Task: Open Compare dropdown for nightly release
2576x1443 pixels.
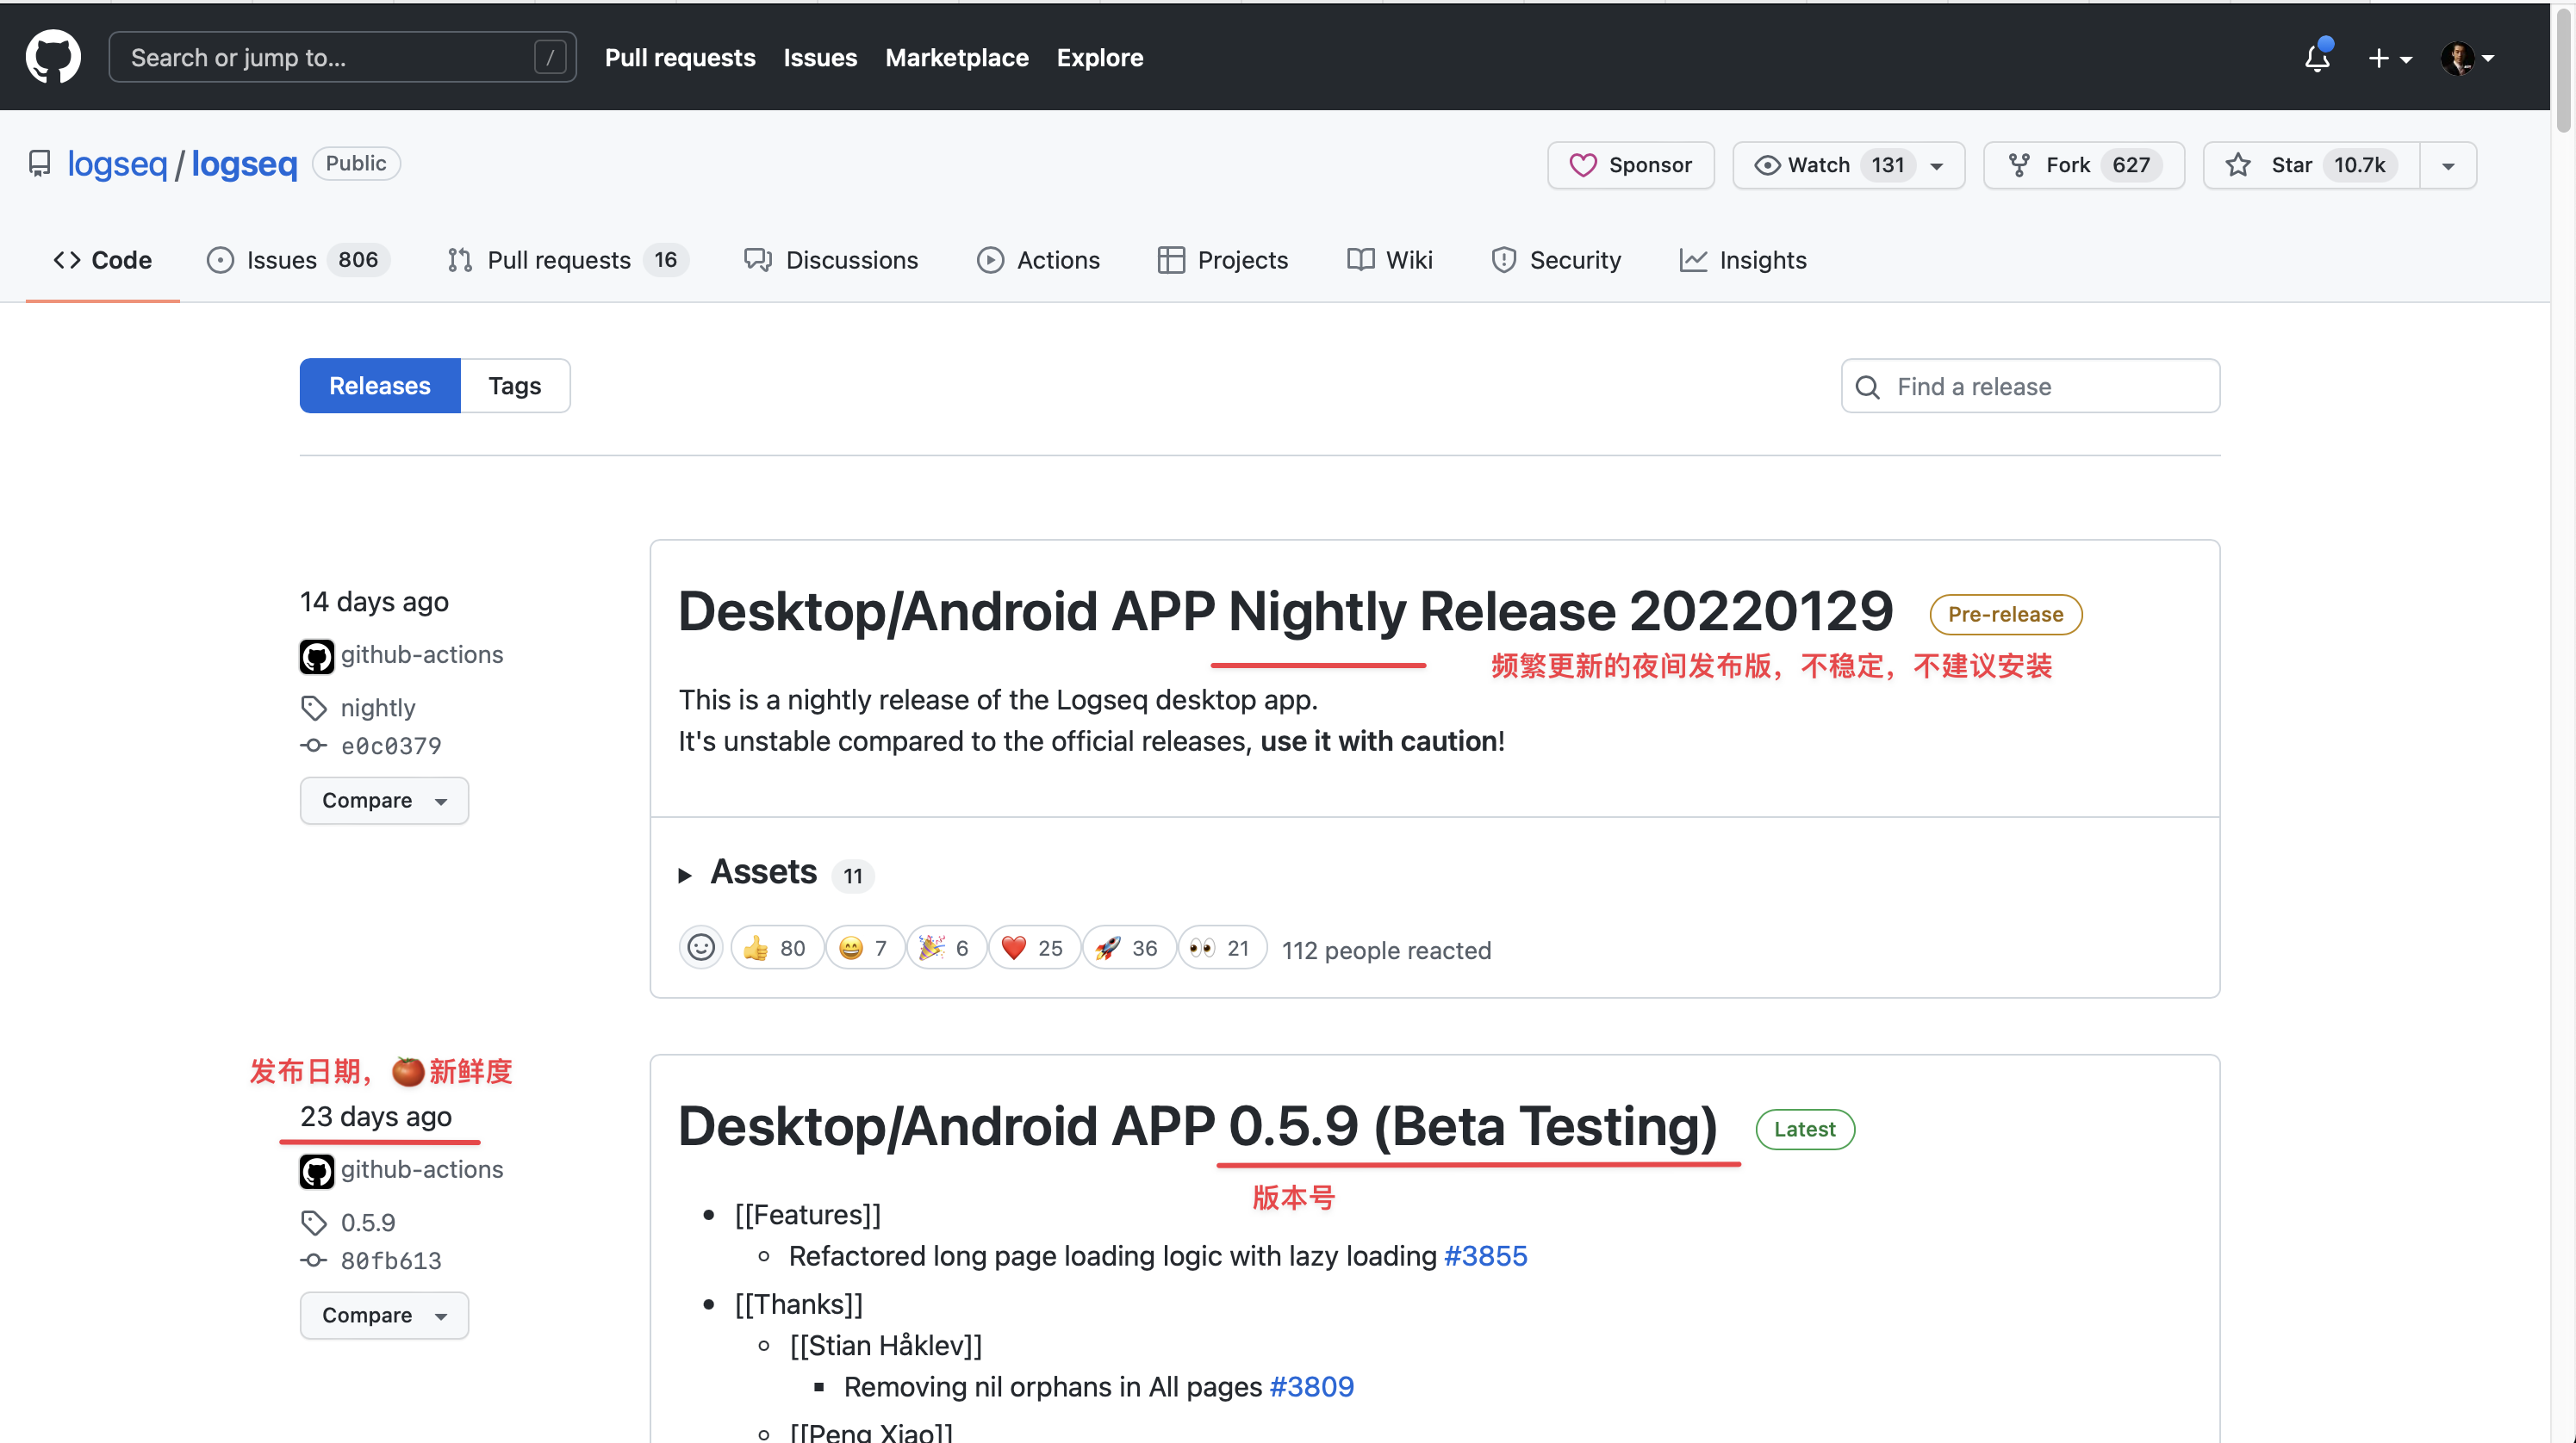Action: pyautogui.click(x=384, y=801)
